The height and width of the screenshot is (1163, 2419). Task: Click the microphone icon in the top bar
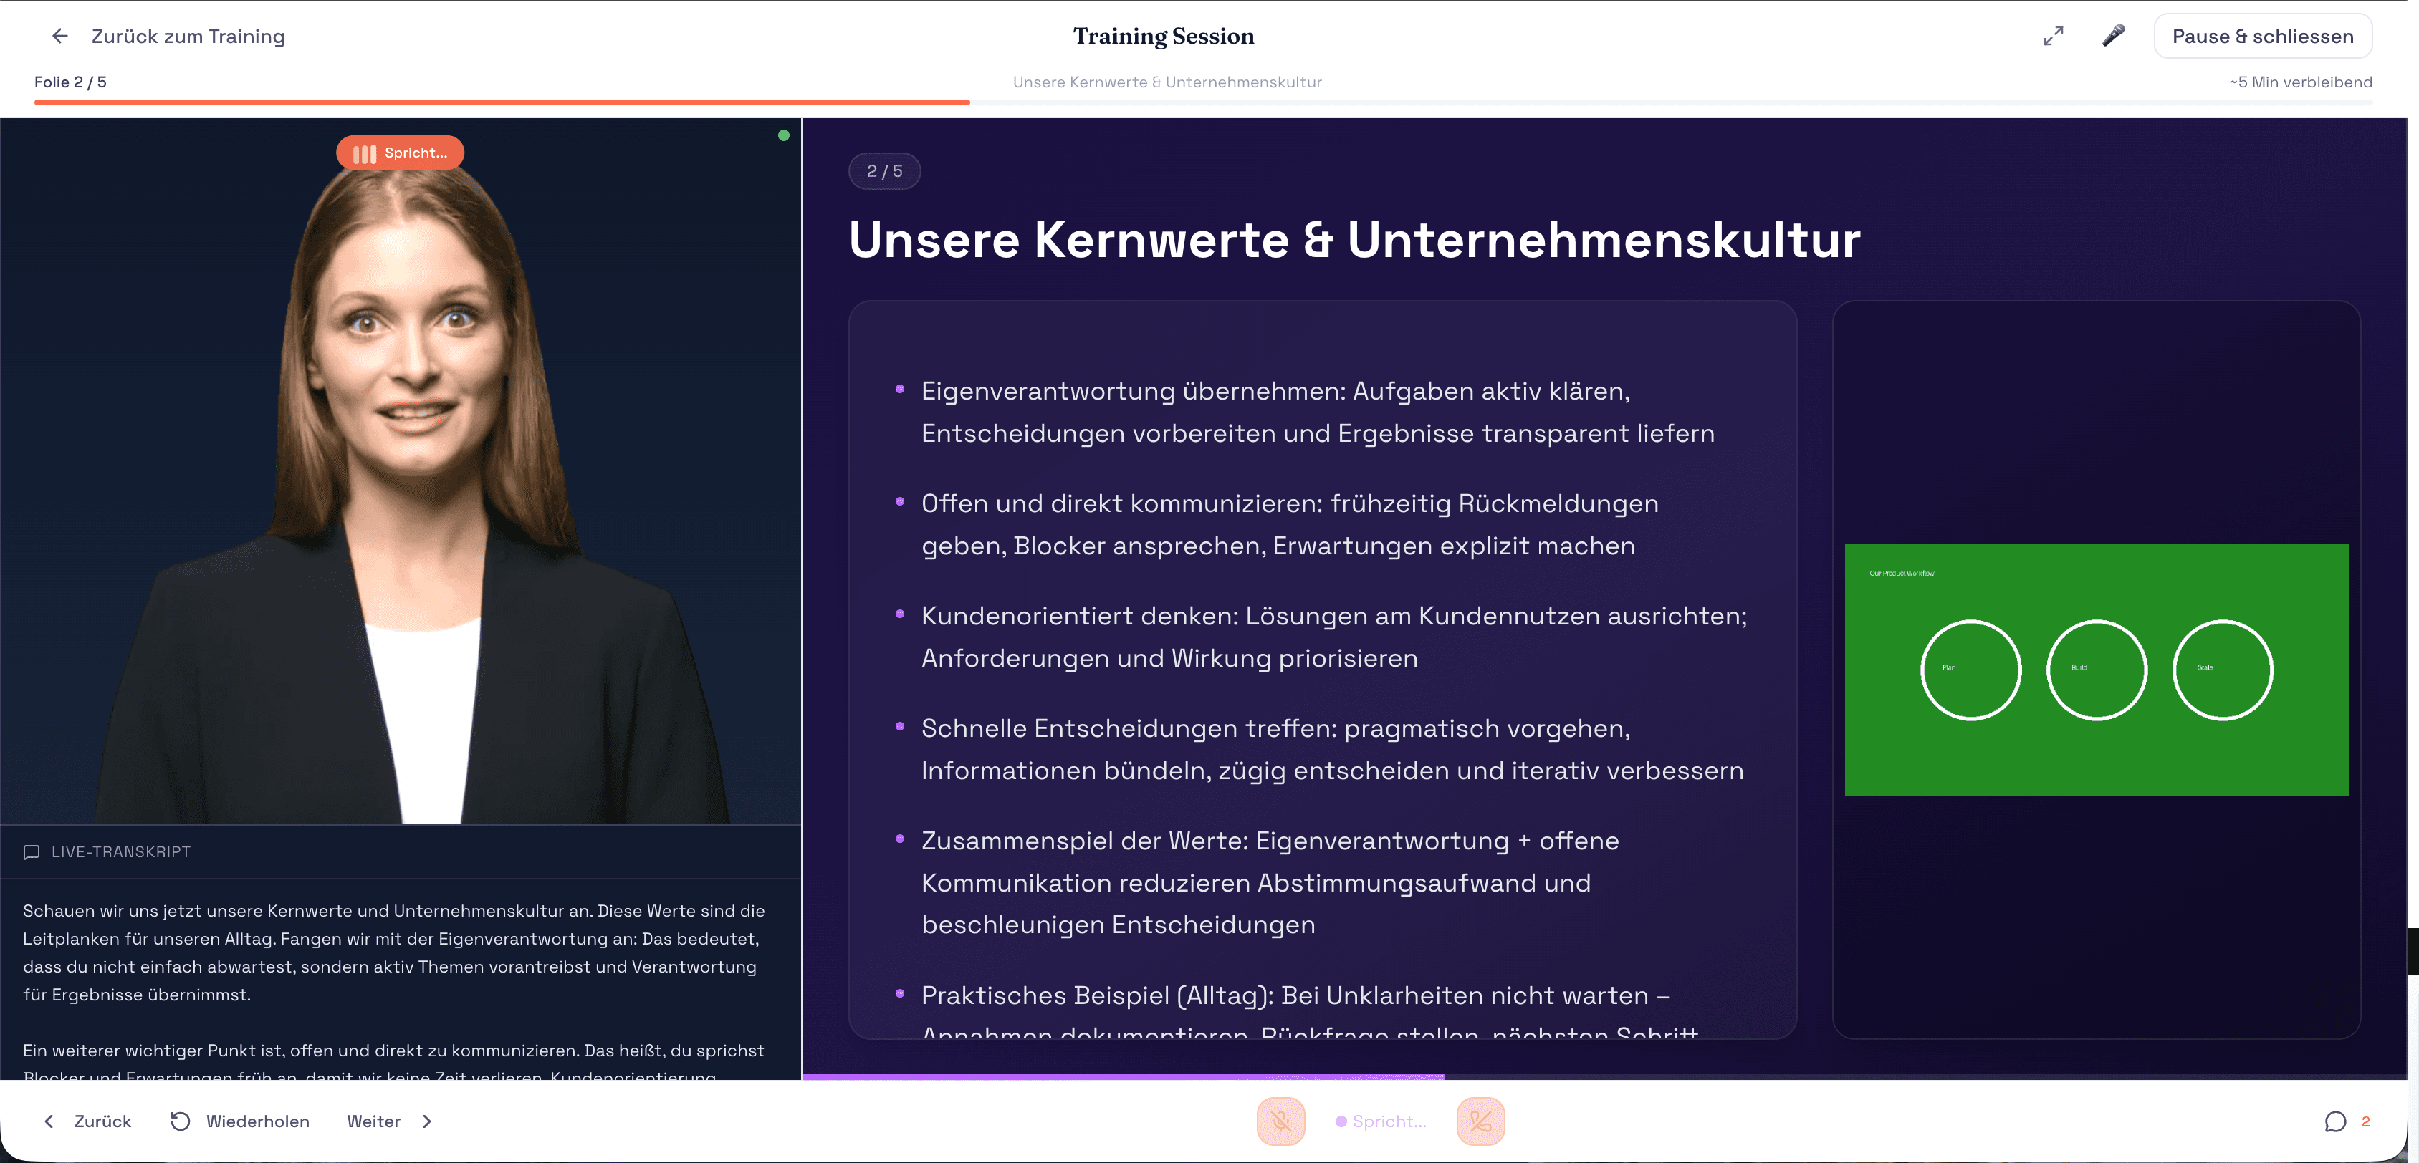coord(2113,36)
